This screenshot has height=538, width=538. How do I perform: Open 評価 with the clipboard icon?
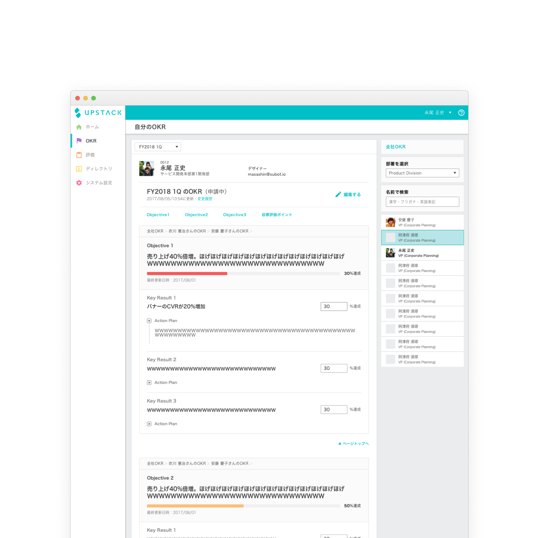[x=79, y=155]
